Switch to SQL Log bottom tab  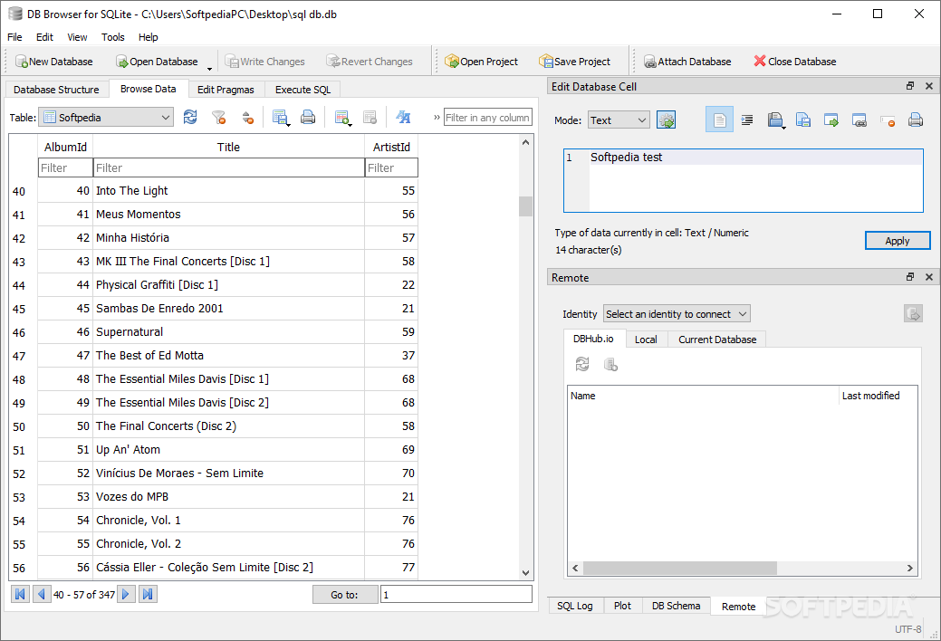[x=575, y=606]
